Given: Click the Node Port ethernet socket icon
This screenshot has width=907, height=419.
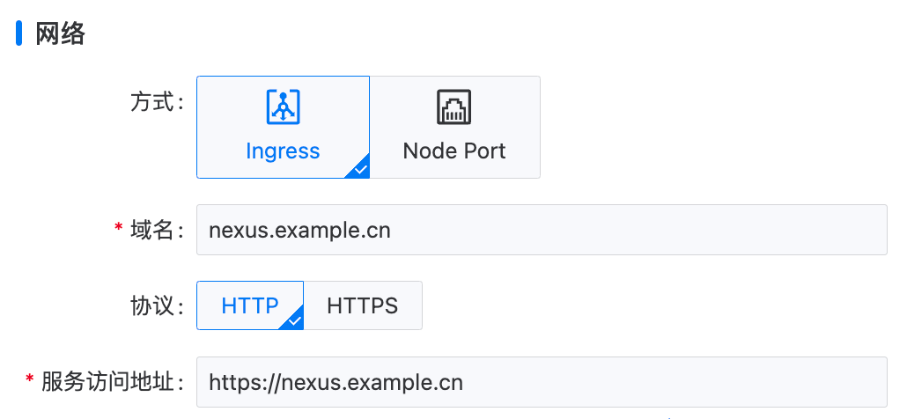Looking at the screenshot, I should click(x=454, y=107).
